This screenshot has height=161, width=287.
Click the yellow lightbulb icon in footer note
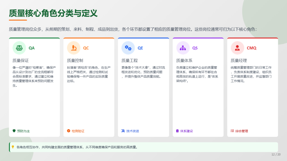click(x=13, y=147)
